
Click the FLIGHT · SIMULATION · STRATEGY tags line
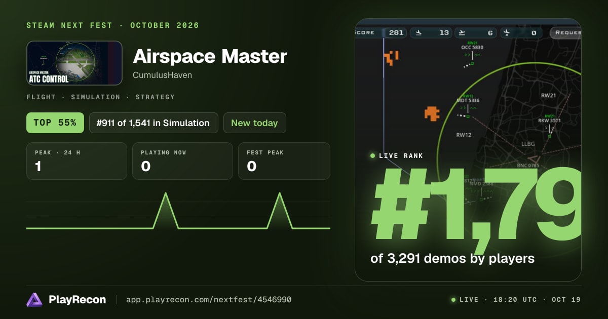(x=100, y=97)
